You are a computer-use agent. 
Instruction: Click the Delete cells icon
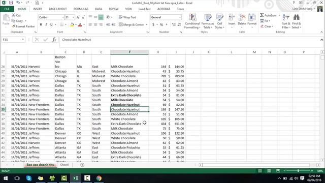tap(242, 17)
